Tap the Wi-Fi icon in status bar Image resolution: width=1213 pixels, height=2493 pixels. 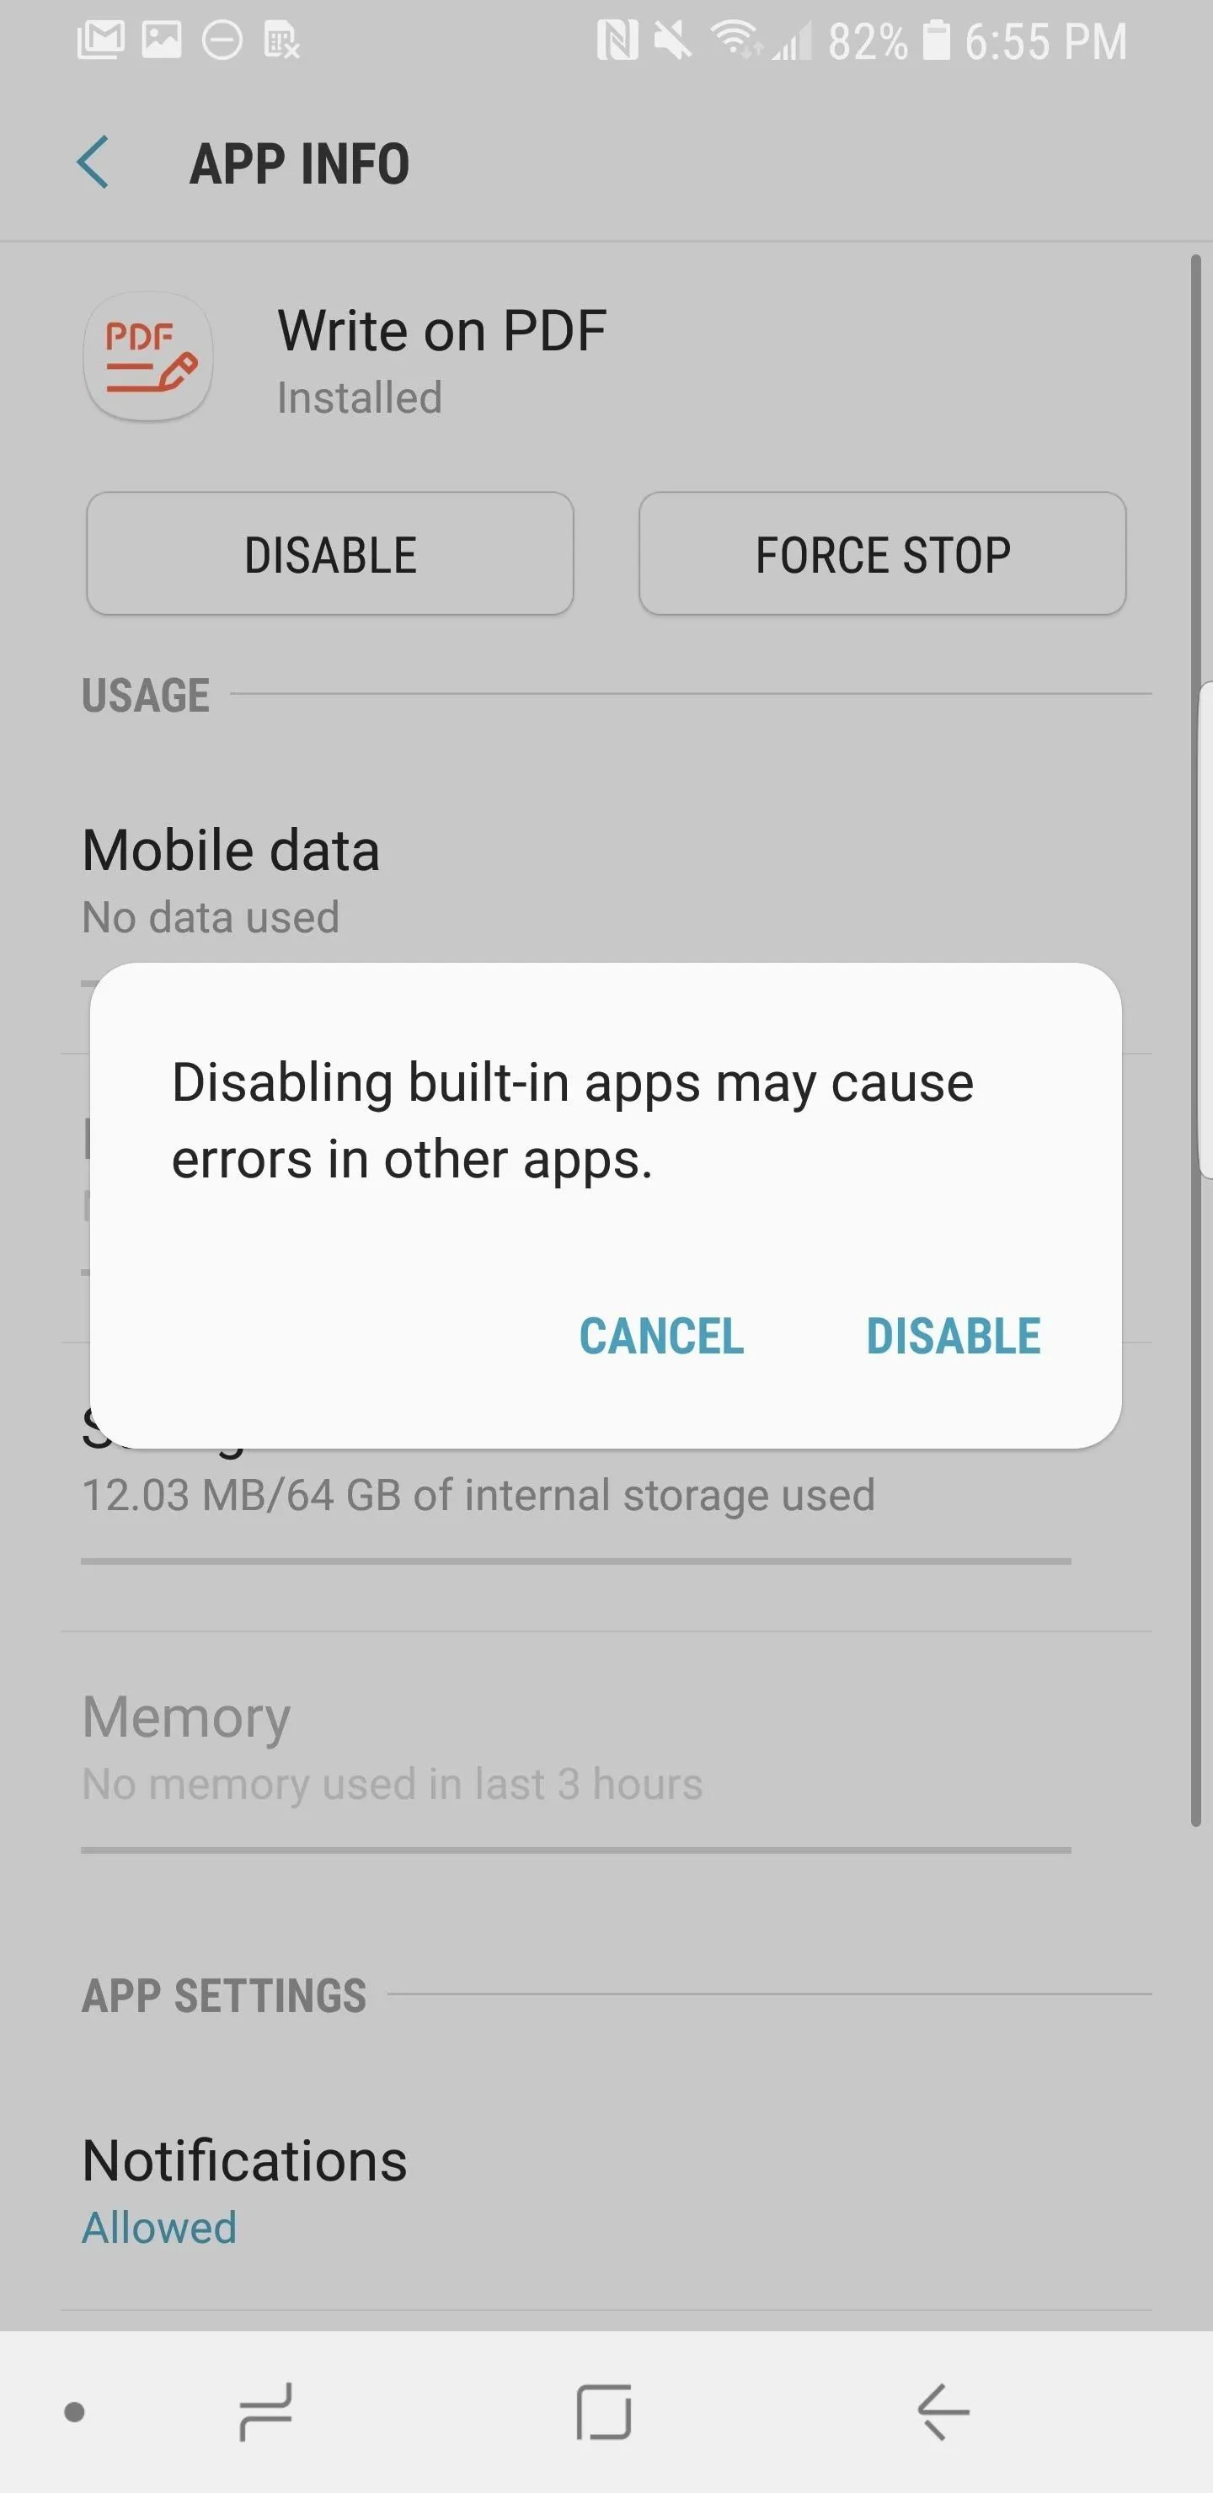[x=735, y=40]
